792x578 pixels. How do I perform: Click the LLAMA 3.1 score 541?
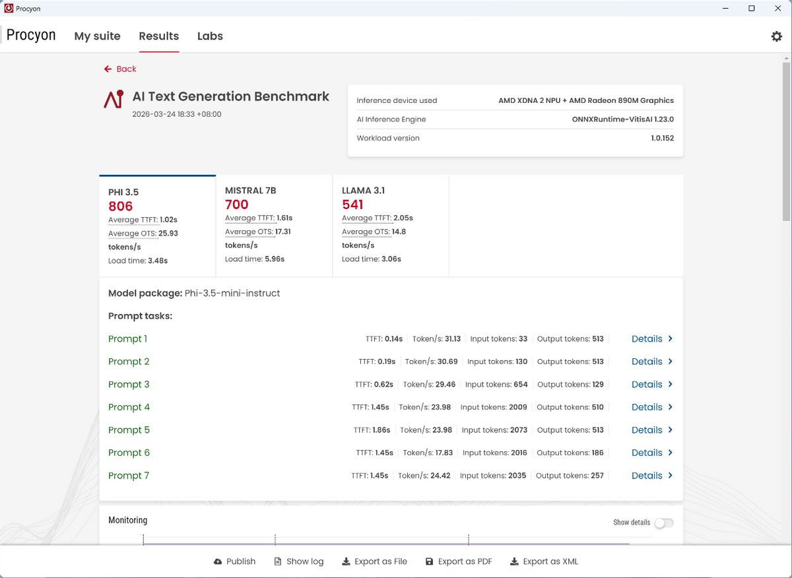[x=352, y=205]
